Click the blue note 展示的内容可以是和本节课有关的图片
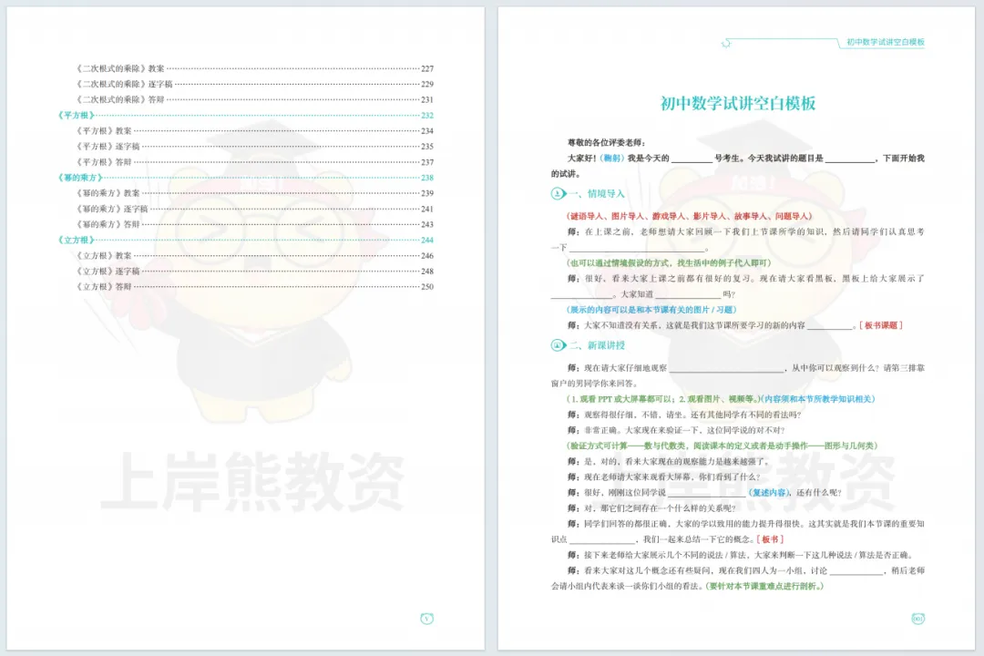Image resolution: width=984 pixels, height=656 pixels. coord(651,310)
